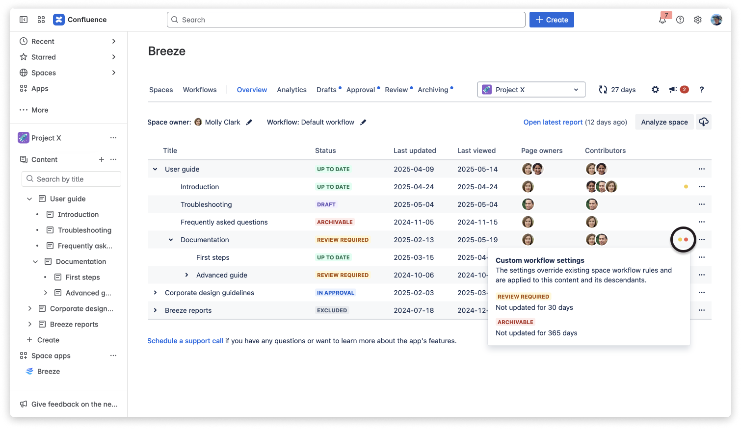Collapse the sidebar with top-left panel icon
This screenshot has width=741, height=429.
[24, 20]
